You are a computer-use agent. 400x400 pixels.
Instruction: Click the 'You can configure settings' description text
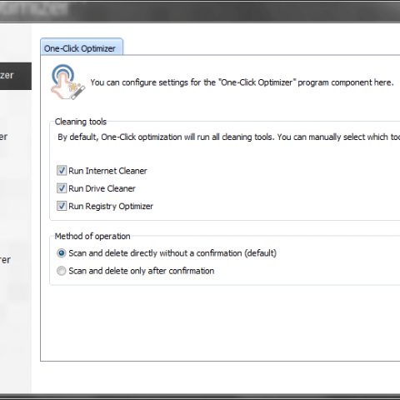click(x=242, y=82)
